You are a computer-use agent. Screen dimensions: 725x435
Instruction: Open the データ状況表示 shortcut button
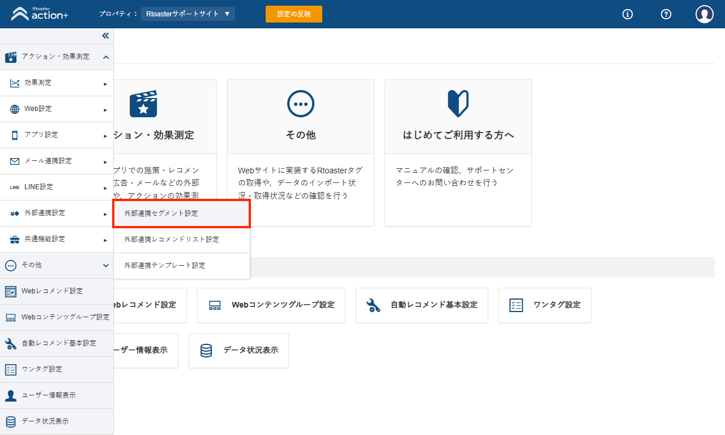click(x=238, y=351)
